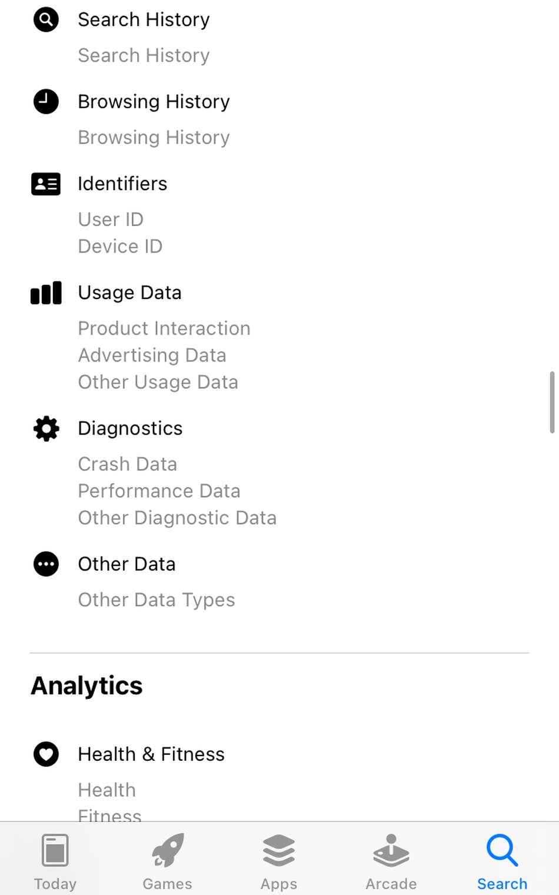
Task: Click the Other Data ellipsis icon
Action: point(46,564)
